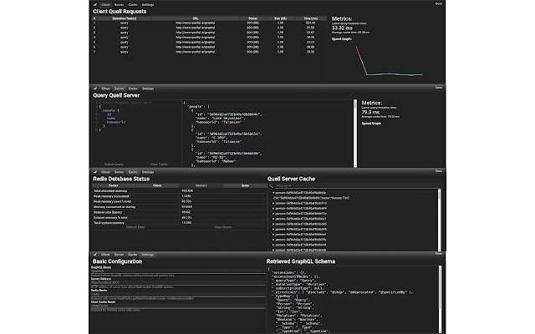The image size is (535, 334).
Task: Switch to the Client tab in the Redis Database Status panel
Action: (x=106, y=172)
